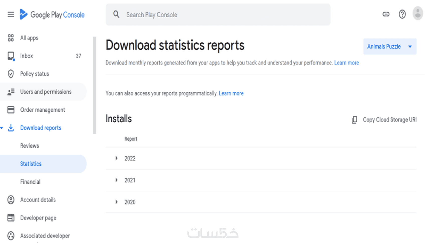Click the sidebar vertical scrollbar
This screenshot has height=243, width=426.
[x=94, y=85]
